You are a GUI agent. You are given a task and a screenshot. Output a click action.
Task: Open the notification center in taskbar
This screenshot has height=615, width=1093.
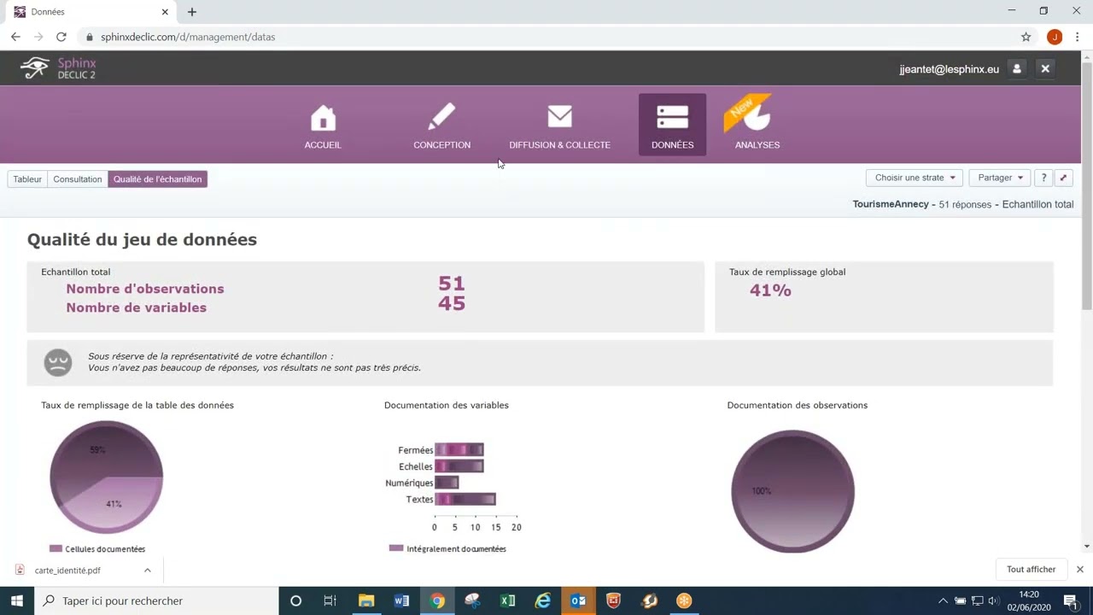coord(1070,600)
